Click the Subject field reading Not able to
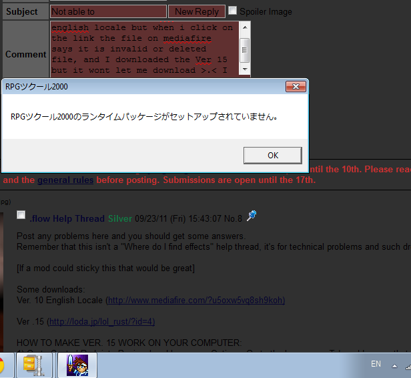The height and width of the screenshot is (378, 411). [108, 12]
